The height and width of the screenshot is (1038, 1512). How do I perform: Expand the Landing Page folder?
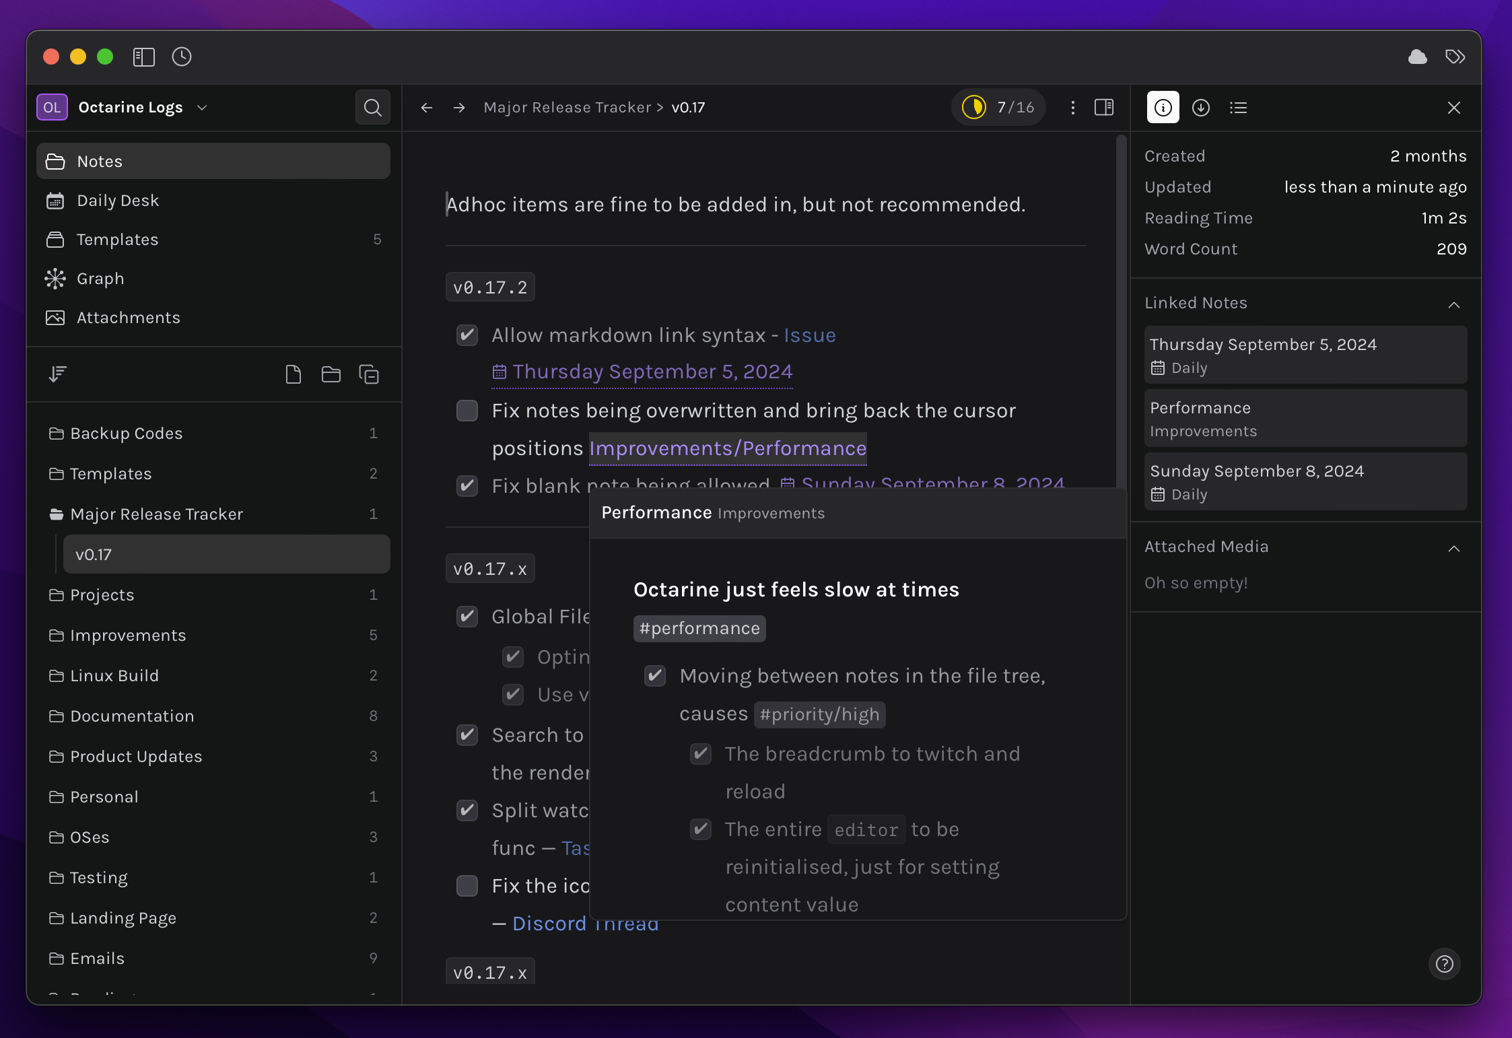[x=213, y=918]
